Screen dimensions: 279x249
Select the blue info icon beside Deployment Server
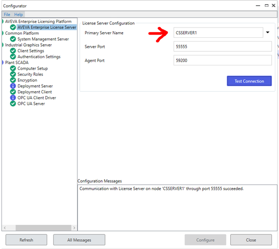(13, 86)
